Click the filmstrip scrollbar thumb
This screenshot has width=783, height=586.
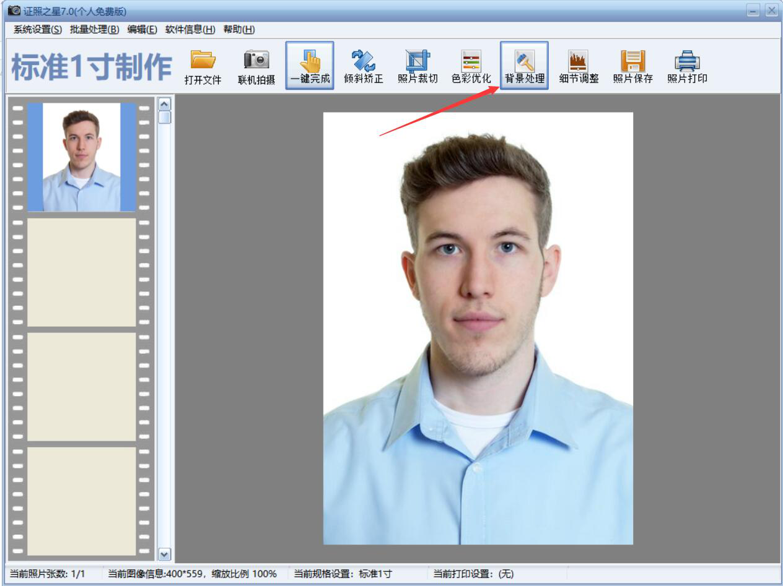(x=164, y=117)
